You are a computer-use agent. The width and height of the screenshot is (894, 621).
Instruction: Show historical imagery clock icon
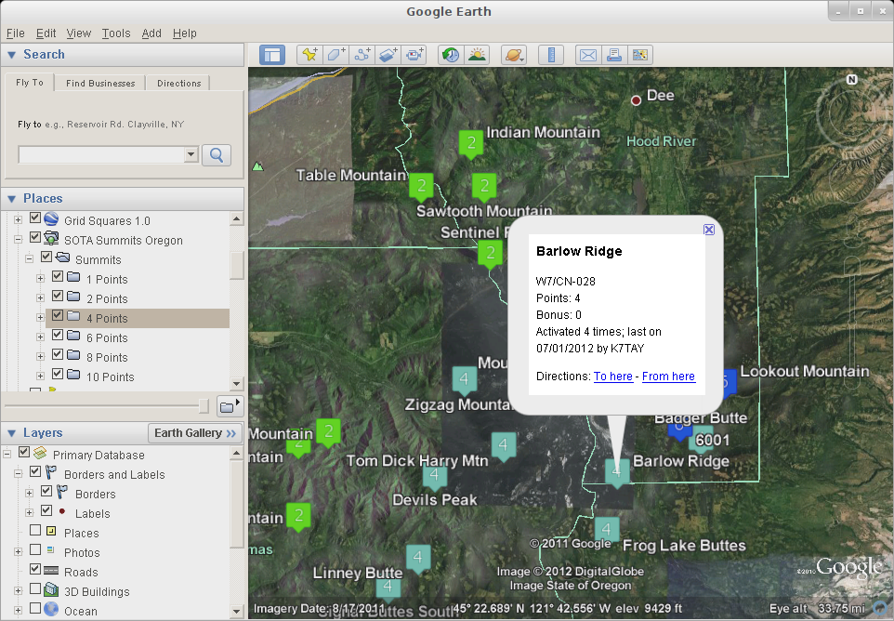tap(451, 55)
